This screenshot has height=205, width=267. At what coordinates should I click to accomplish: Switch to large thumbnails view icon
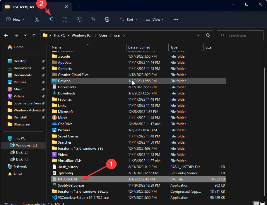[x=263, y=203]
